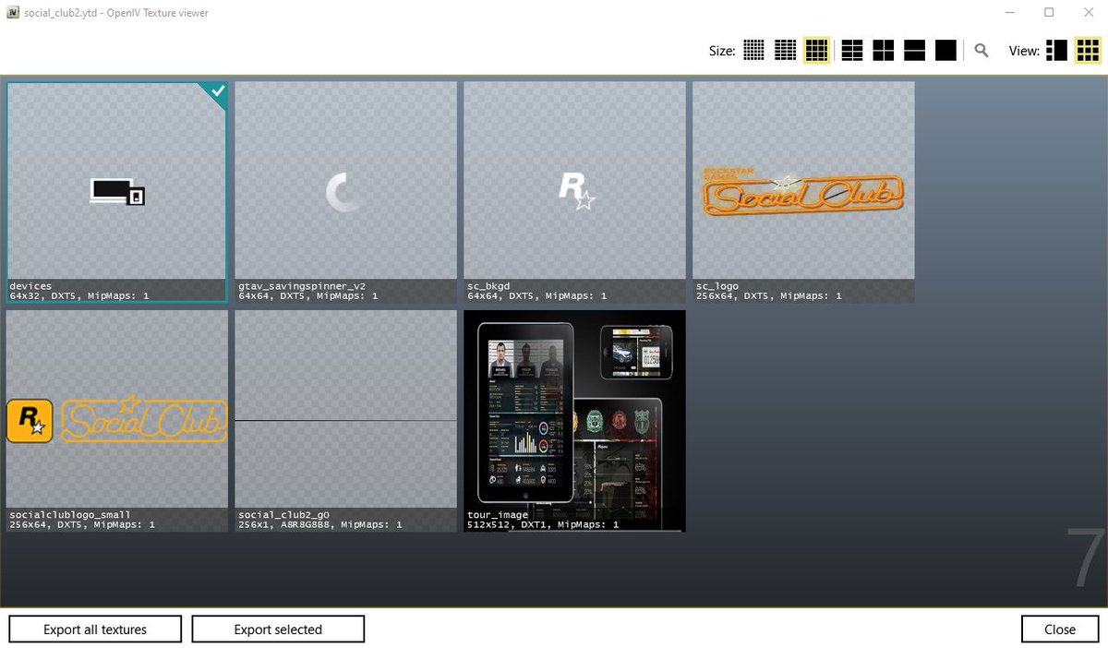Image resolution: width=1108 pixels, height=648 pixels.
Task: Click the '512x512, DXT1, MipMaps: 1' info text
Action: tap(541, 525)
